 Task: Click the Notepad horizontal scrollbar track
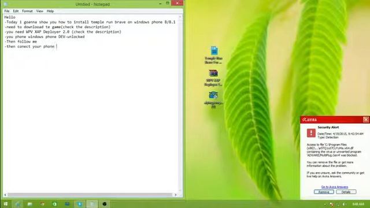point(90,195)
